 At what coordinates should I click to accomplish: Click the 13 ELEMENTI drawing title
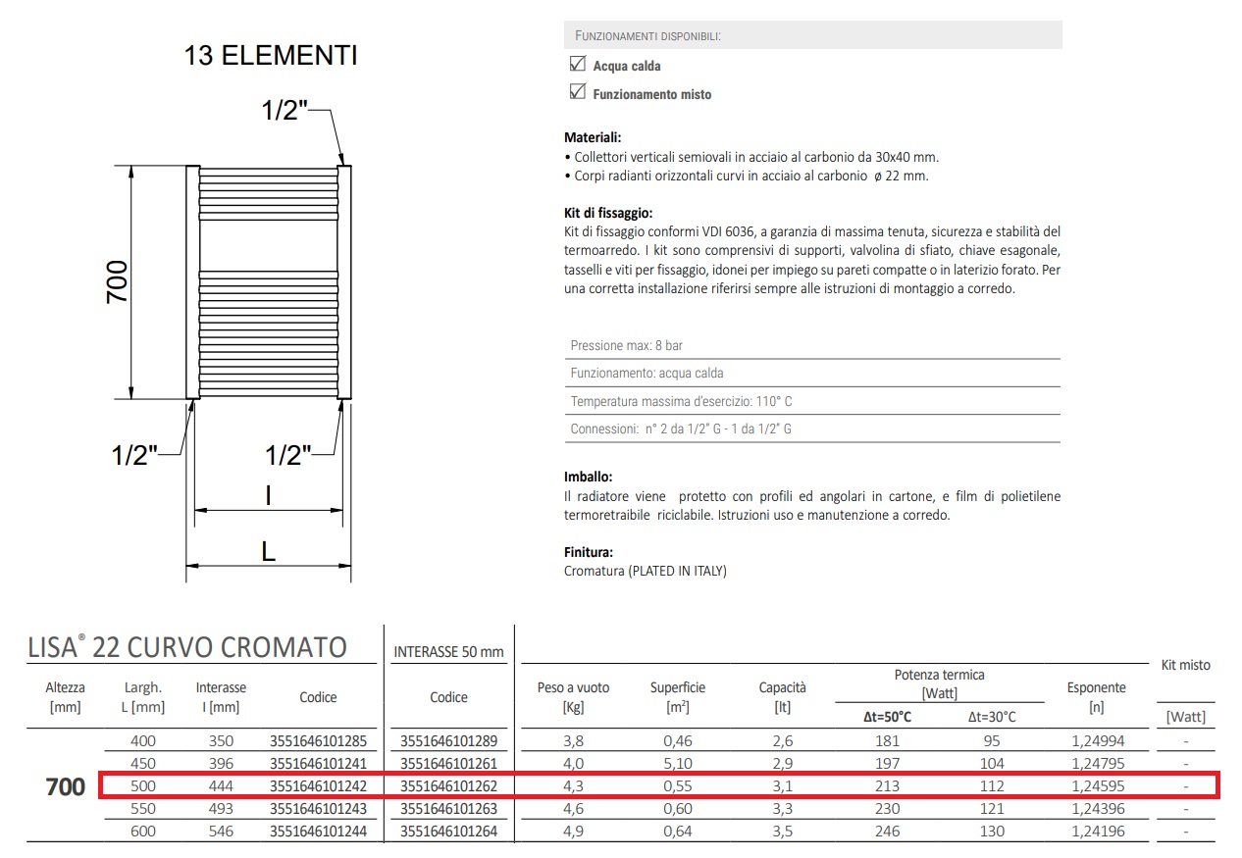(271, 56)
